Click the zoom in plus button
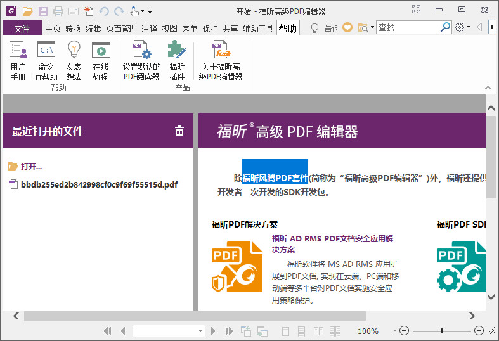Viewport: 499px width, 341px height. 479,331
